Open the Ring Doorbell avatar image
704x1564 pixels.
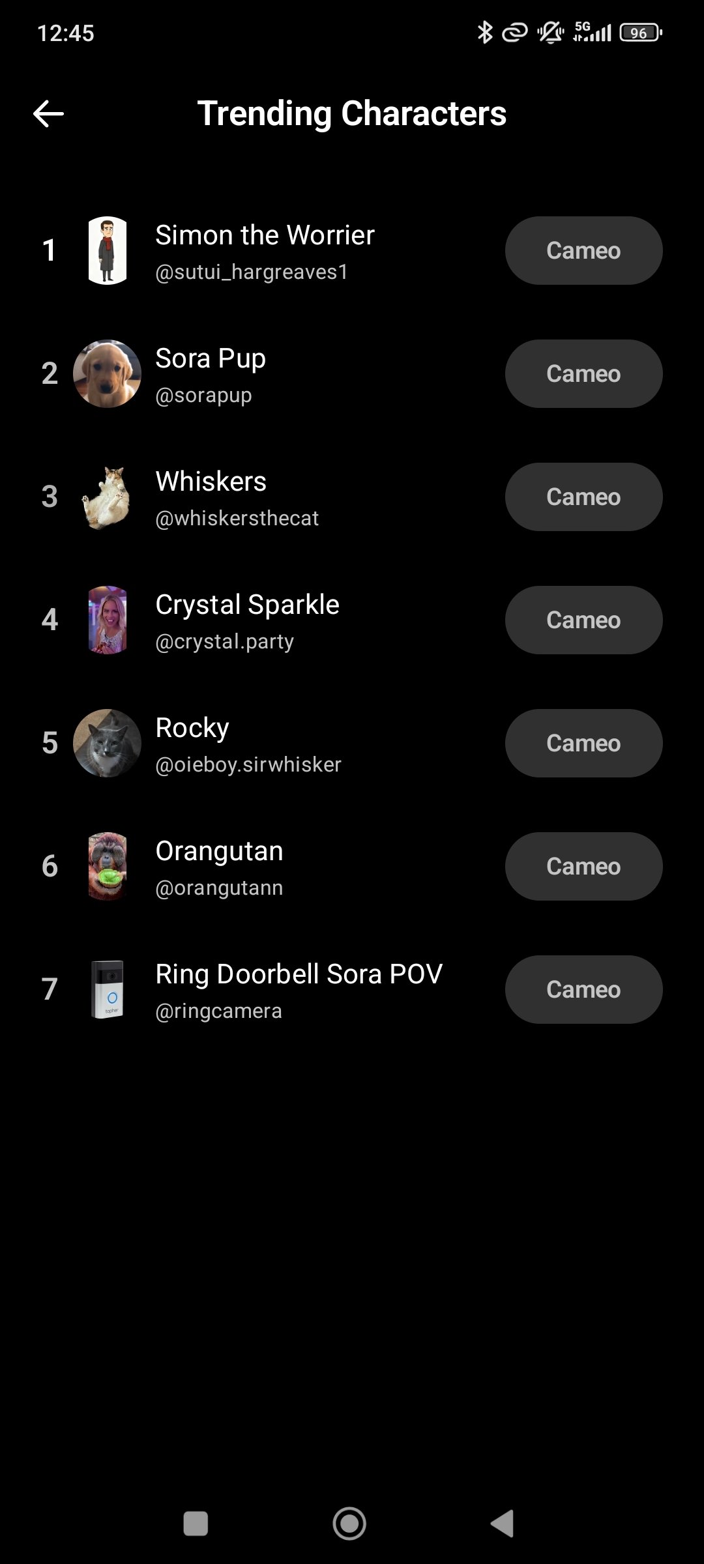[x=108, y=989]
